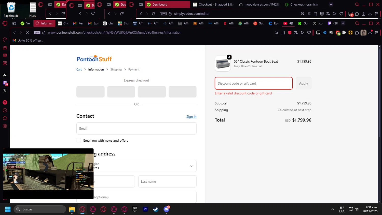The width and height of the screenshot is (382, 215).
Task: Go back in the pontoonstuff window
Action: tap(15, 33)
